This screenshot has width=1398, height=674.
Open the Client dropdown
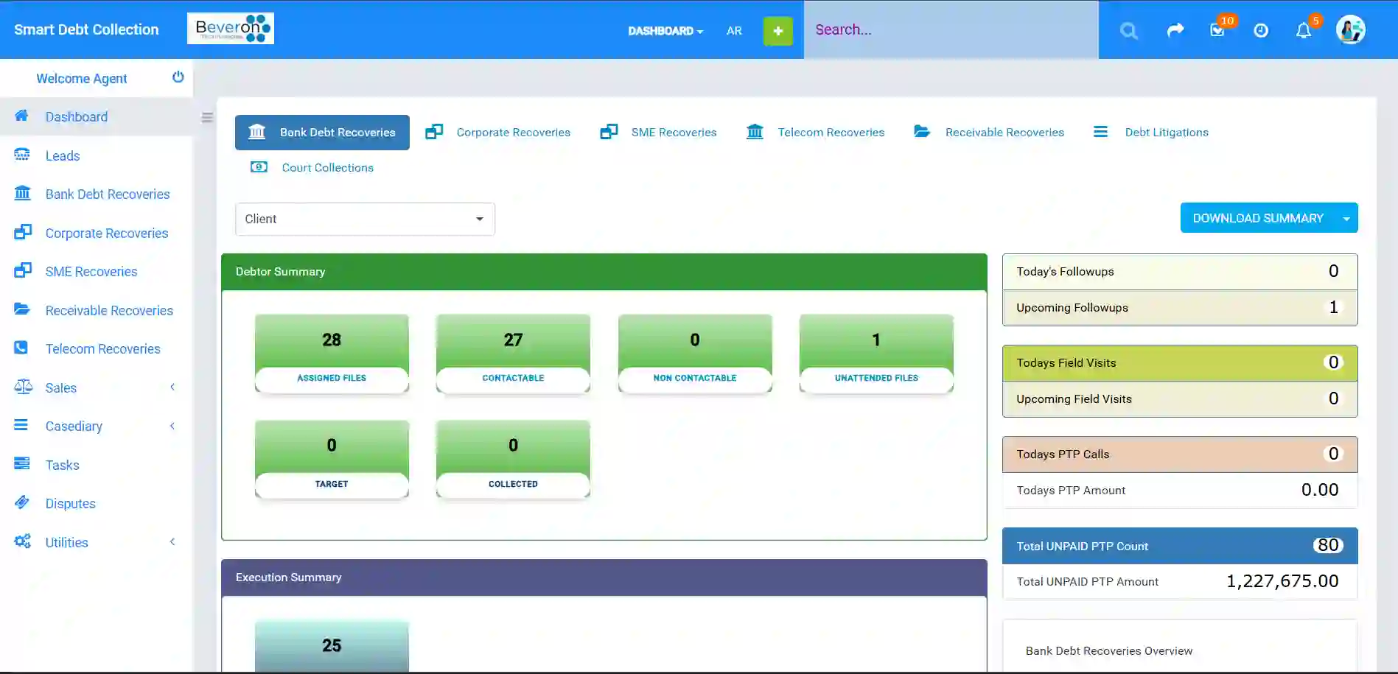[365, 220]
